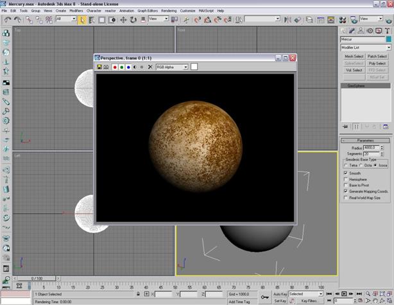Open the Graph Editors menu
The height and width of the screenshot is (305, 394).
(x=148, y=11)
